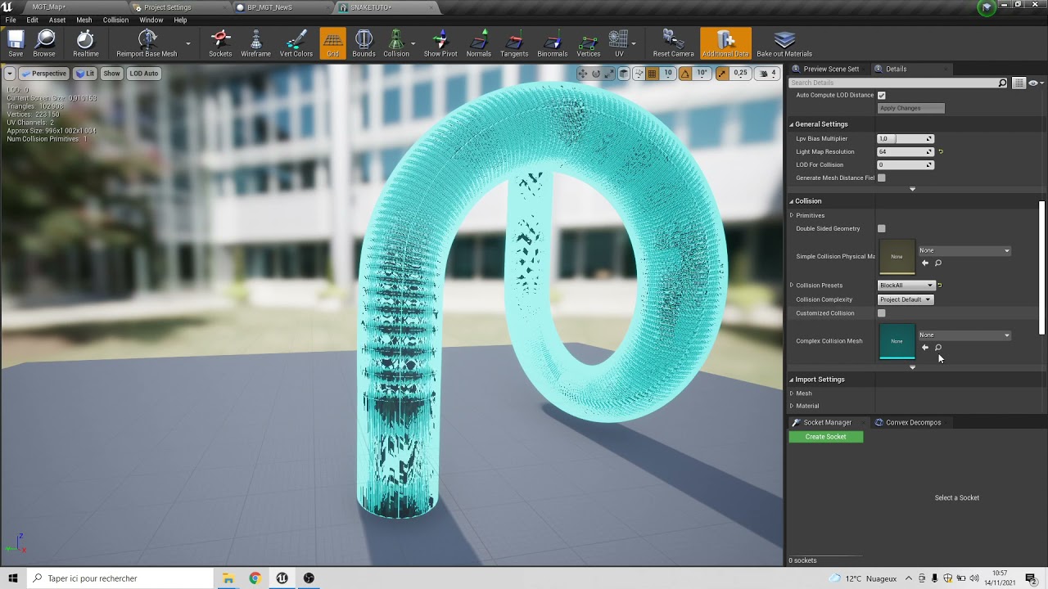Click Reset Camera to refocus the mesh
1048x589 pixels.
(x=672, y=43)
